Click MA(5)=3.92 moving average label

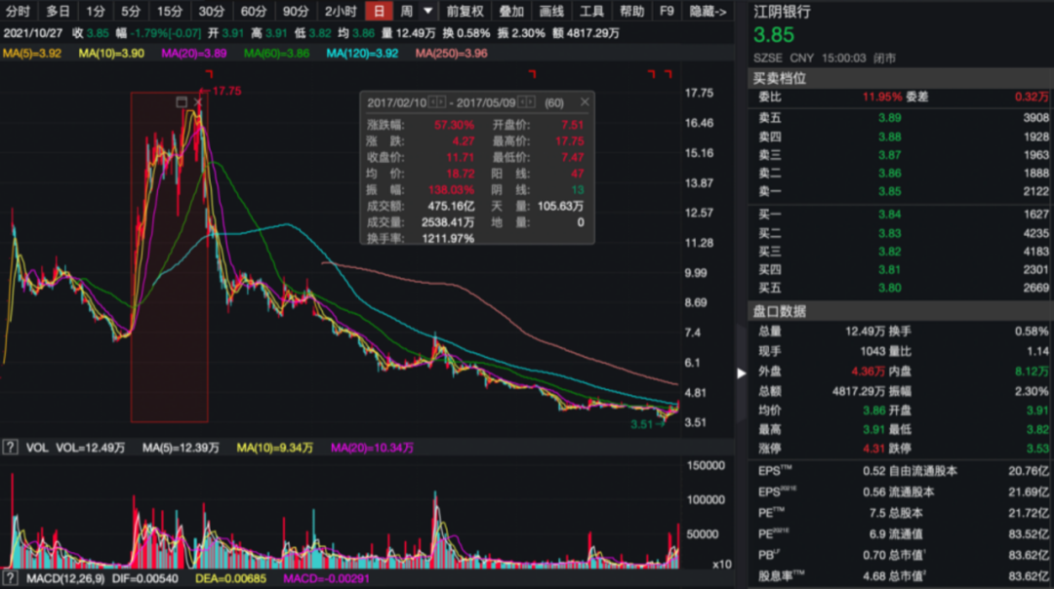pos(31,53)
